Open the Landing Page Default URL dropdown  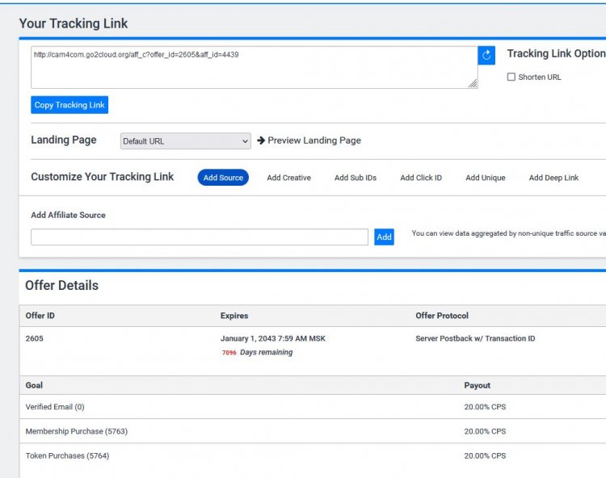[x=186, y=141]
